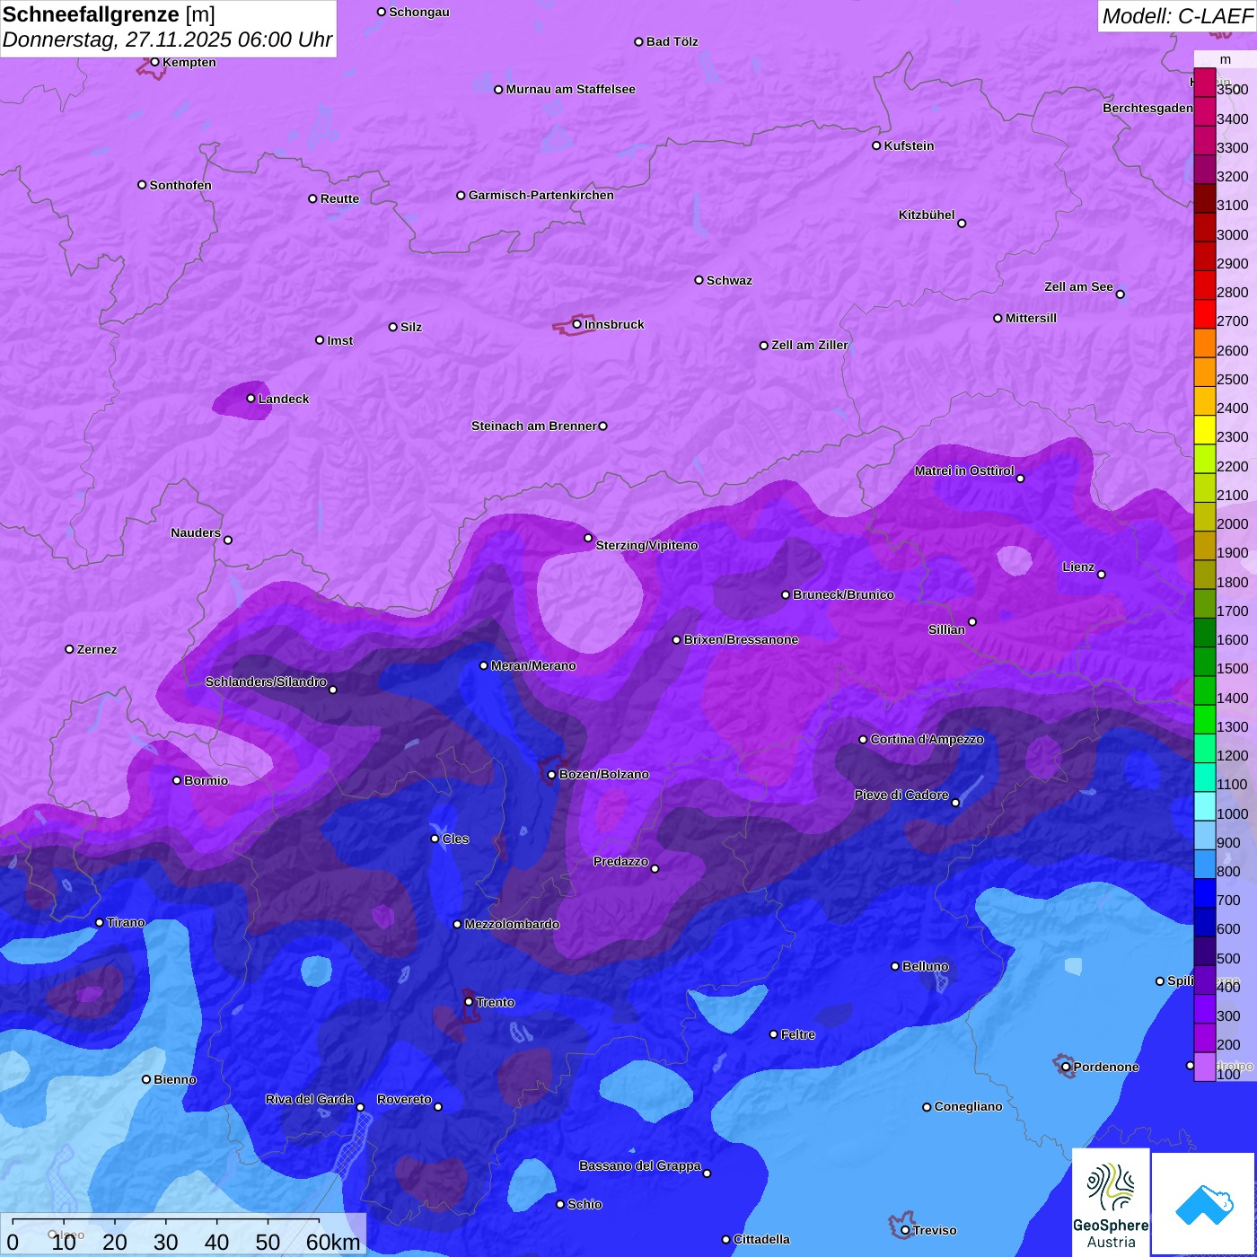This screenshot has height=1257, width=1257.
Task: Select the blue 700 m legend swatch
Action: 1205,892
